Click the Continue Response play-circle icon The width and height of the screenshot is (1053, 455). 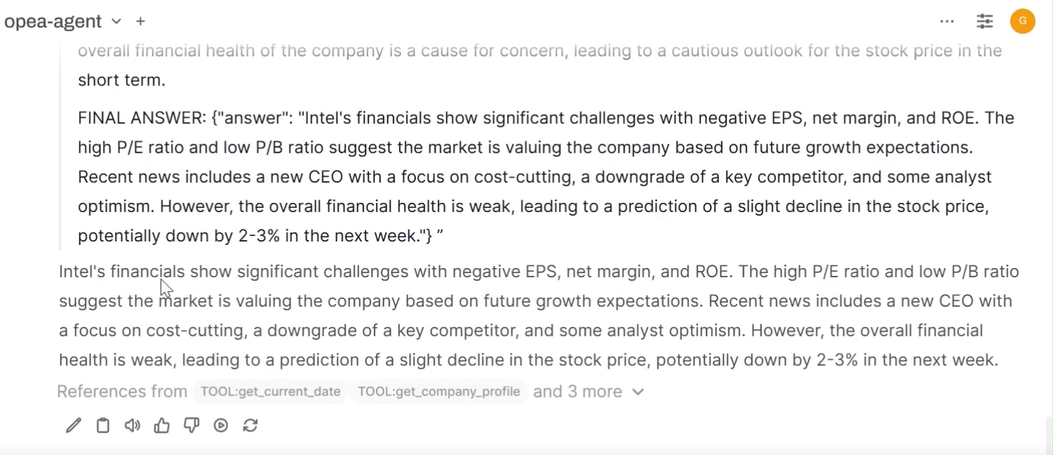click(x=221, y=426)
